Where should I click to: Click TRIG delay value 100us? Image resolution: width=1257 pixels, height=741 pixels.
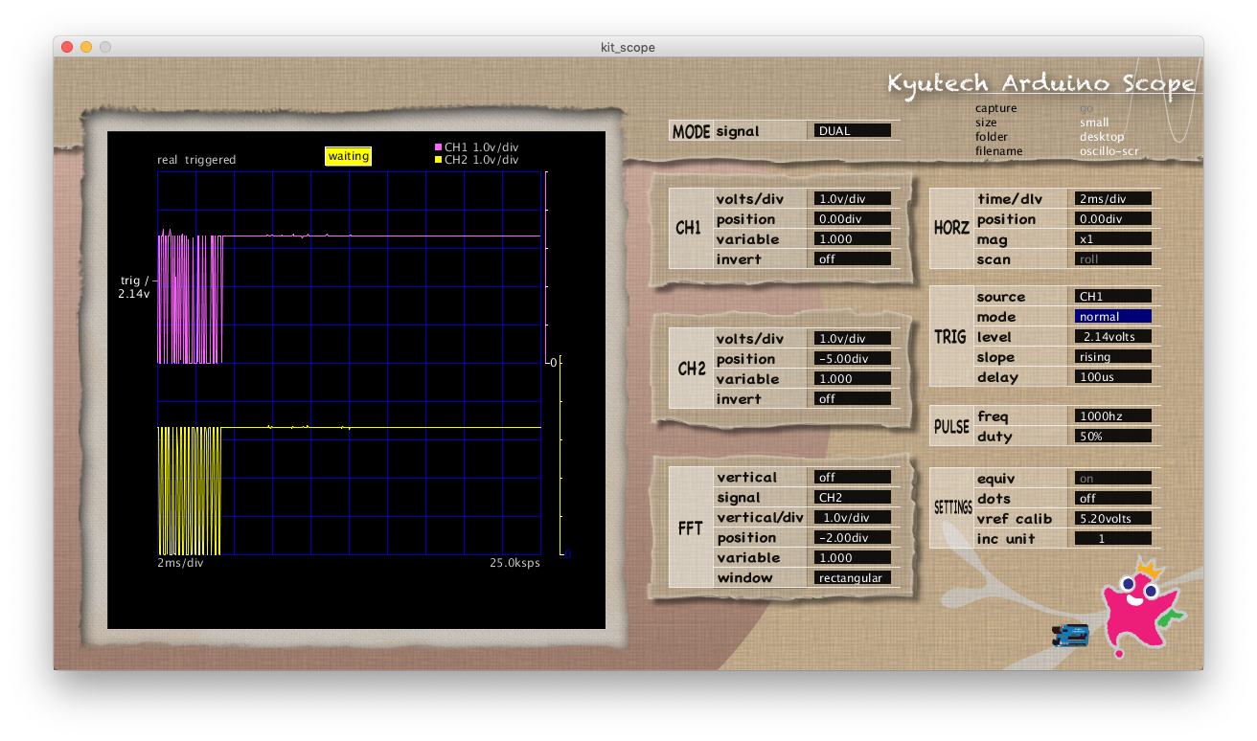coord(1113,377)
